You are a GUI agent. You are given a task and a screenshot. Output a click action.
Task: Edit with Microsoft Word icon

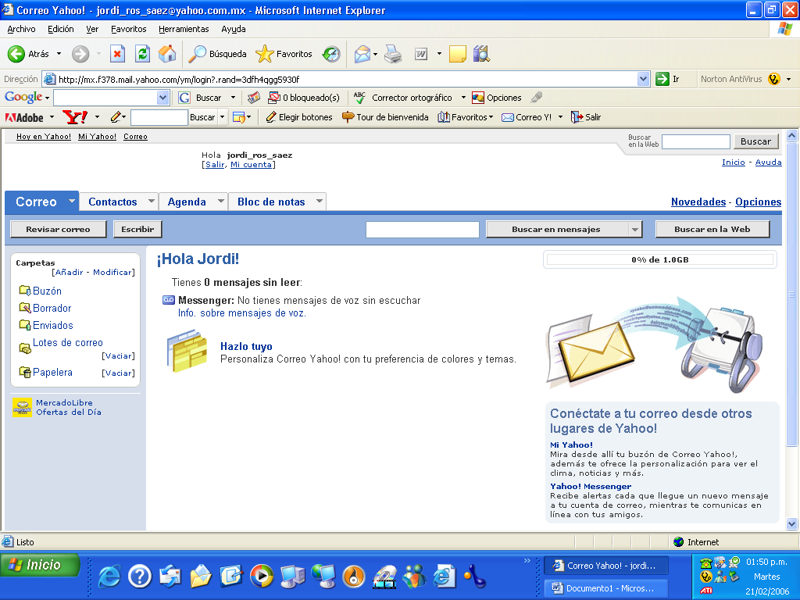click(421, 54)
